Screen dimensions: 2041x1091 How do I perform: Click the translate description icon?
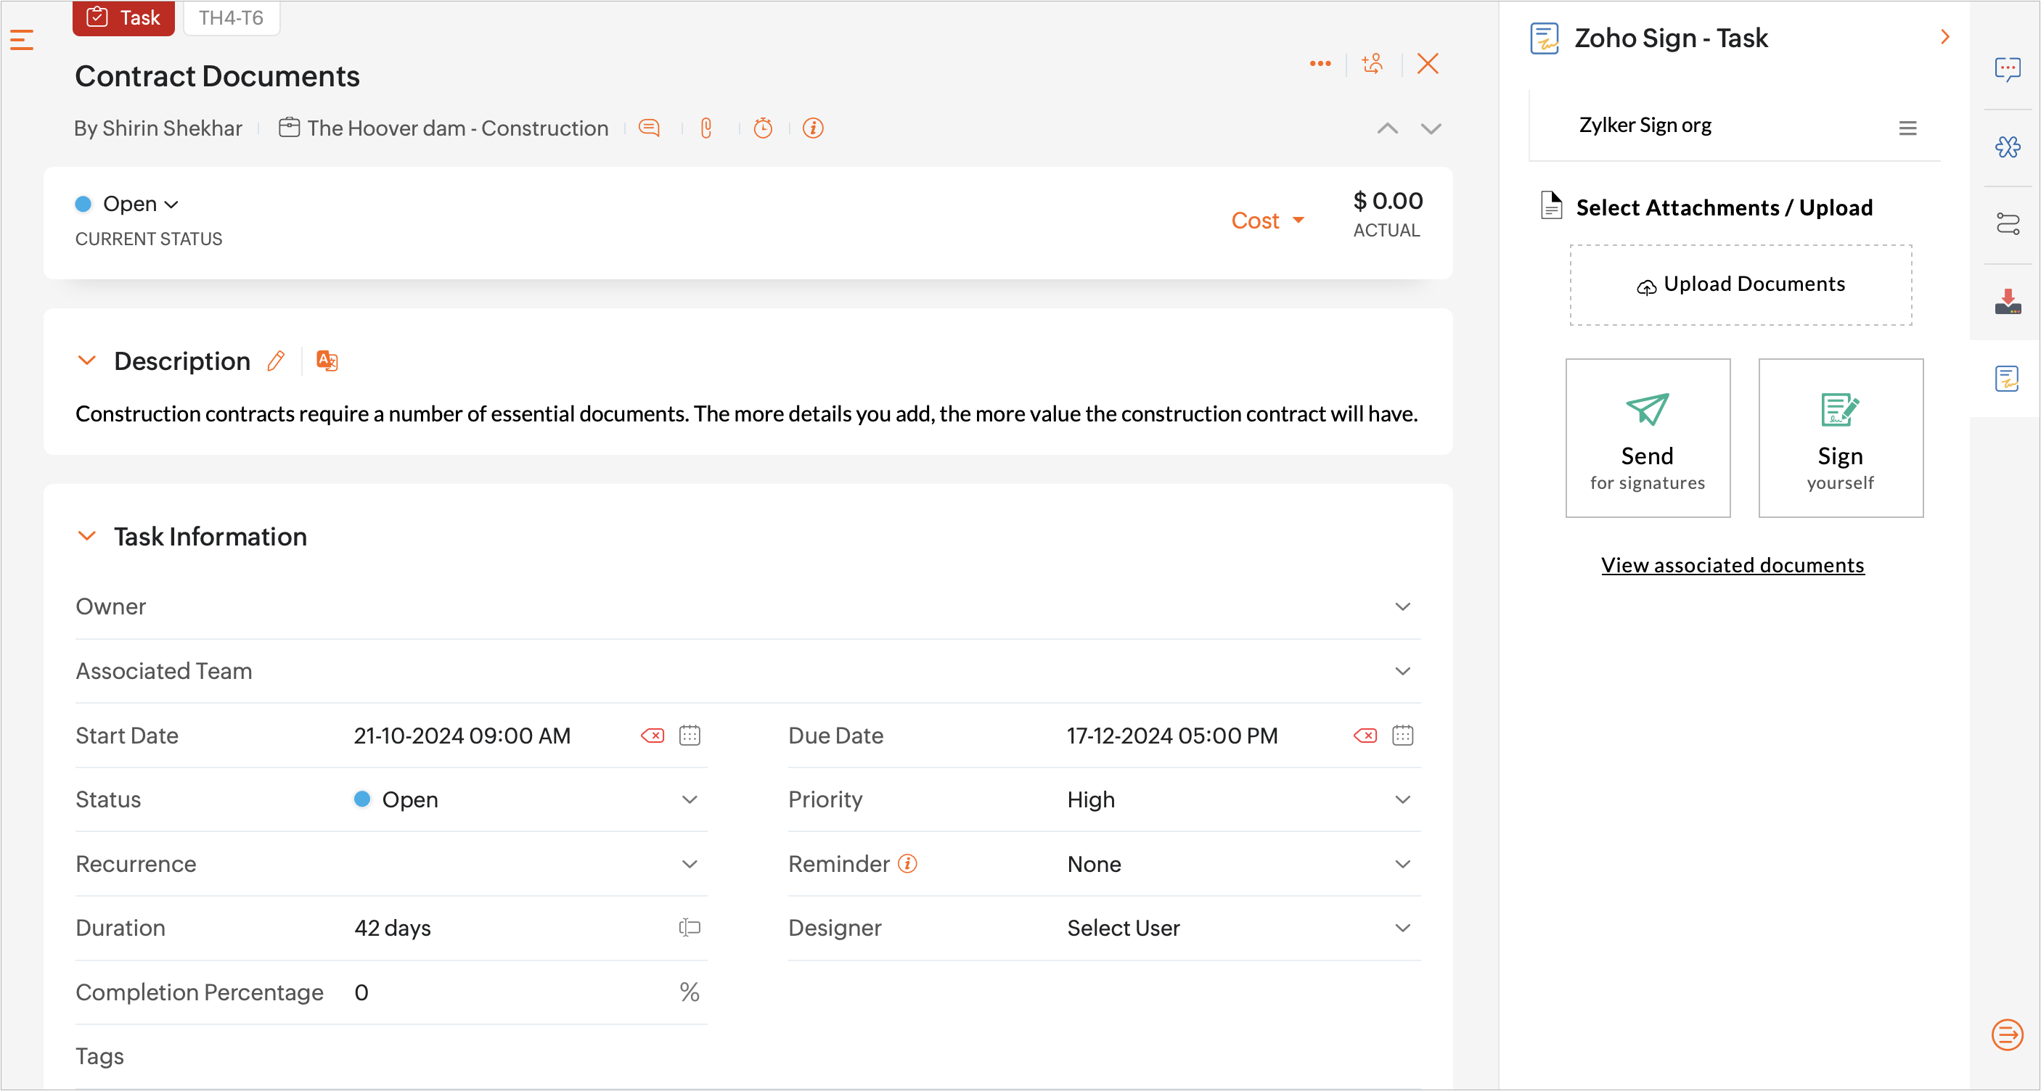[x=327, y=361]
